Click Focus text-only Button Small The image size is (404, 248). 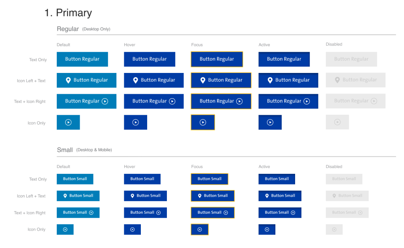209,179
